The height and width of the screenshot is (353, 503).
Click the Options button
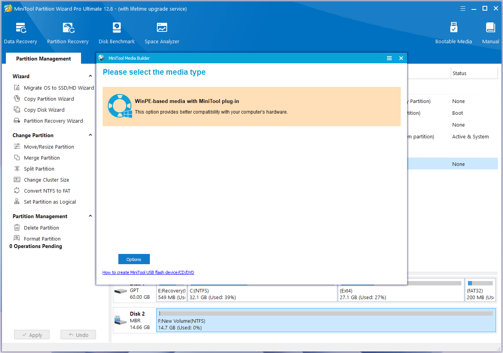pos(134,259)
